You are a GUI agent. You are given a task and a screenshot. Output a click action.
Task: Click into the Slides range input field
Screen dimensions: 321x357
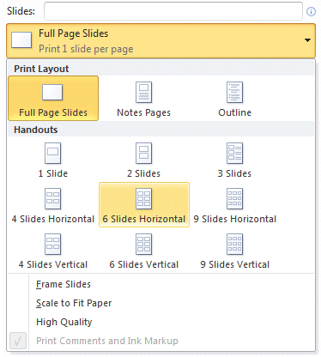tap(173, 11)
